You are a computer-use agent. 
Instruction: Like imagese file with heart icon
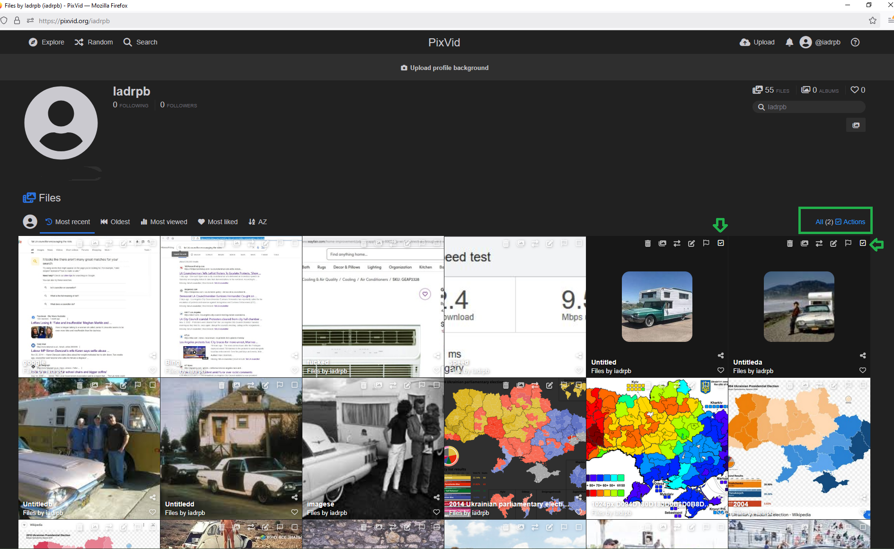tap(436, 512)
